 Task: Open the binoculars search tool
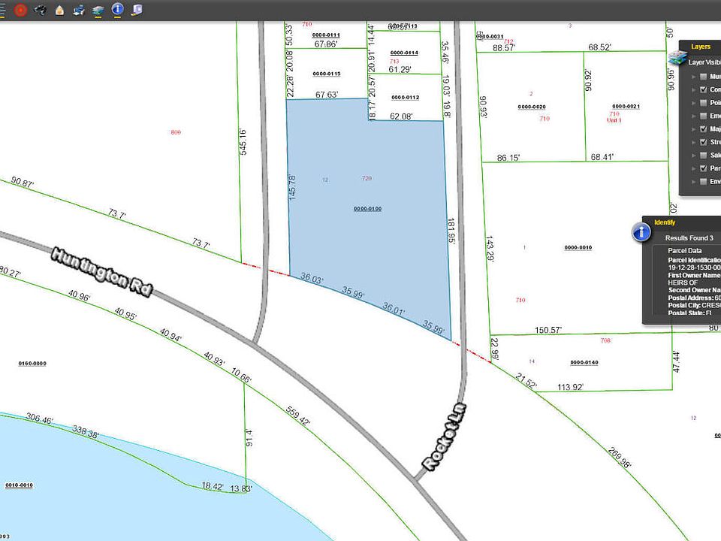[40, 10]
